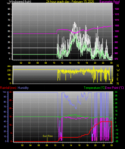Click the Rainfall (mm) legend label
Image resolution: width=125 pixels, height=149 pixels.
8,88
